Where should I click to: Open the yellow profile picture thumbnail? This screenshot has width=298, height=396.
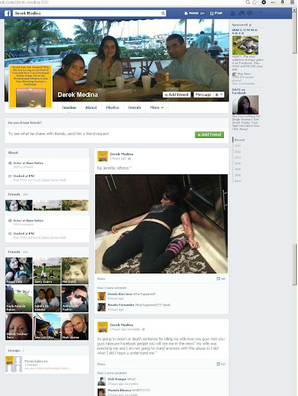30,86
